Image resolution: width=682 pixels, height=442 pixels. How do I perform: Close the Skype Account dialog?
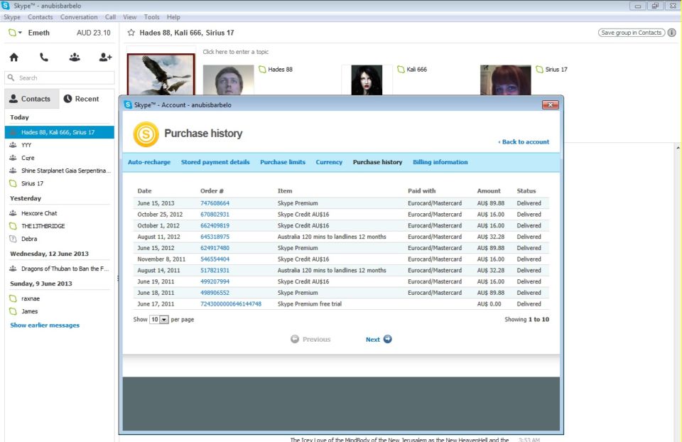pyautogui.click(x=550, y=105)
